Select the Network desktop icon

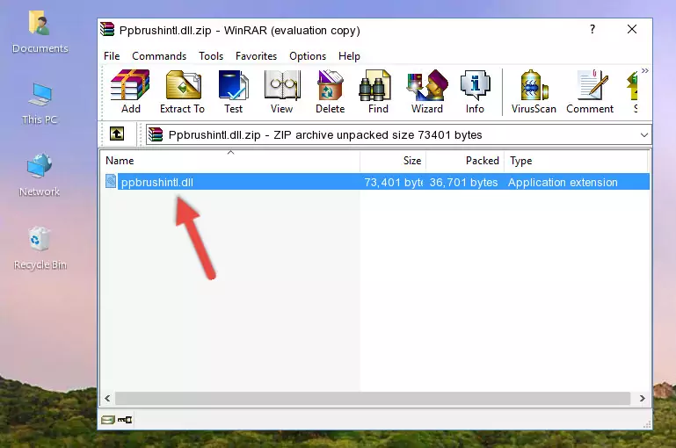pos(40,176)
